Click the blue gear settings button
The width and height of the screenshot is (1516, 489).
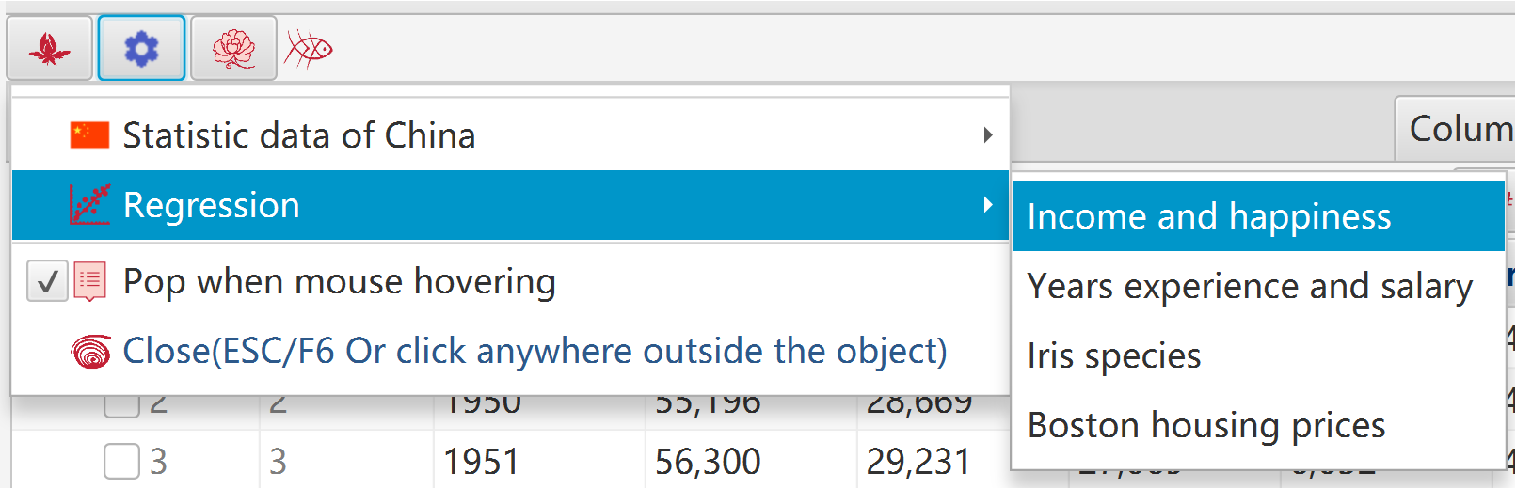pyautogui.click(x=141, y=48)
